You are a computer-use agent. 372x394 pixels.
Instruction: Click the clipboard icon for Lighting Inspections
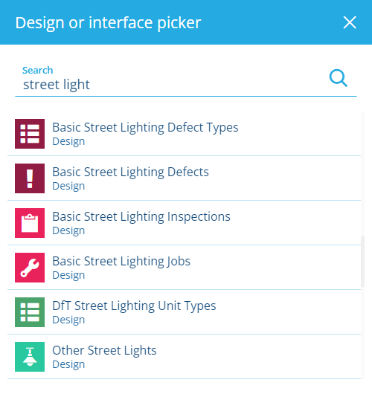[30, 223]
